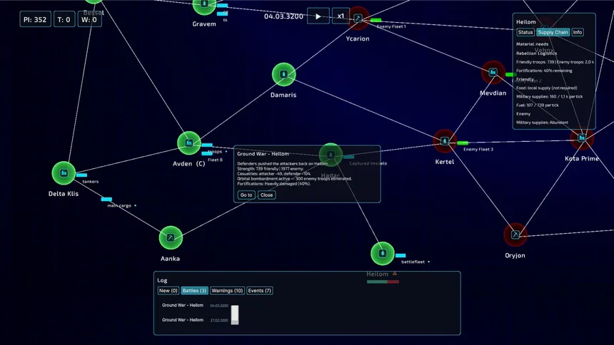Click the W: 0 counter
Screen dimensions: 614x345
(x=90, y=19)
